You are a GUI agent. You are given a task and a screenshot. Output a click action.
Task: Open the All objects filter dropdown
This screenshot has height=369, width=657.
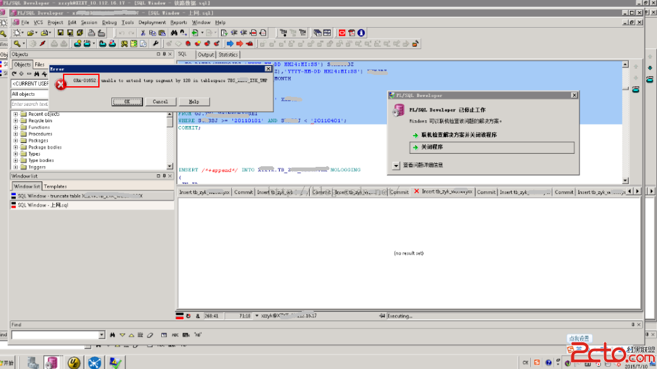(30, 94)
